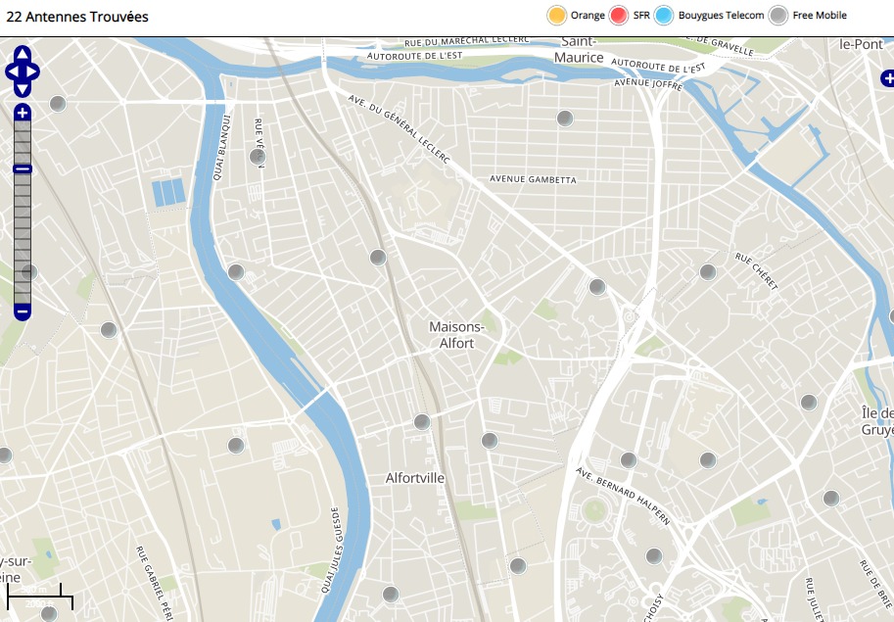Pan the map down with arrow control
The width and height of the screenshot is (894, 622).
(x=23, y=89)
